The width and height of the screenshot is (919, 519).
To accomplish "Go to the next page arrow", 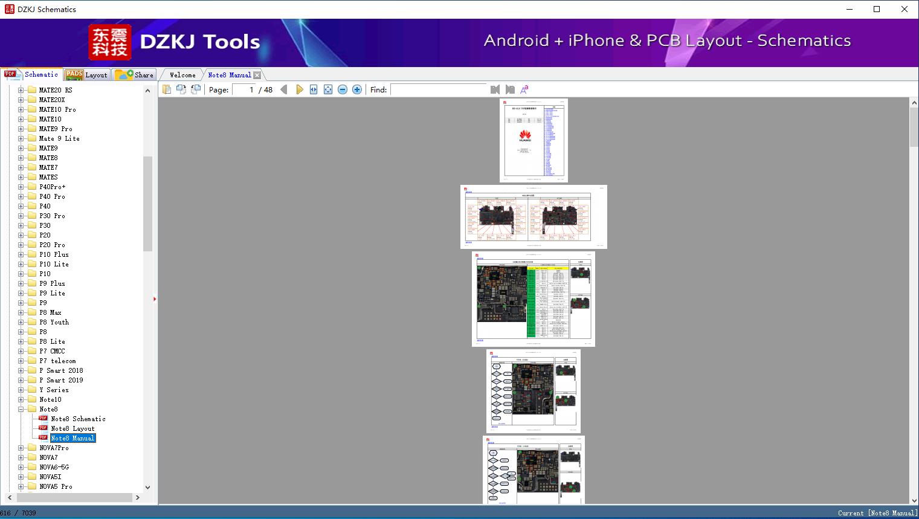I will tap(300, 89).
